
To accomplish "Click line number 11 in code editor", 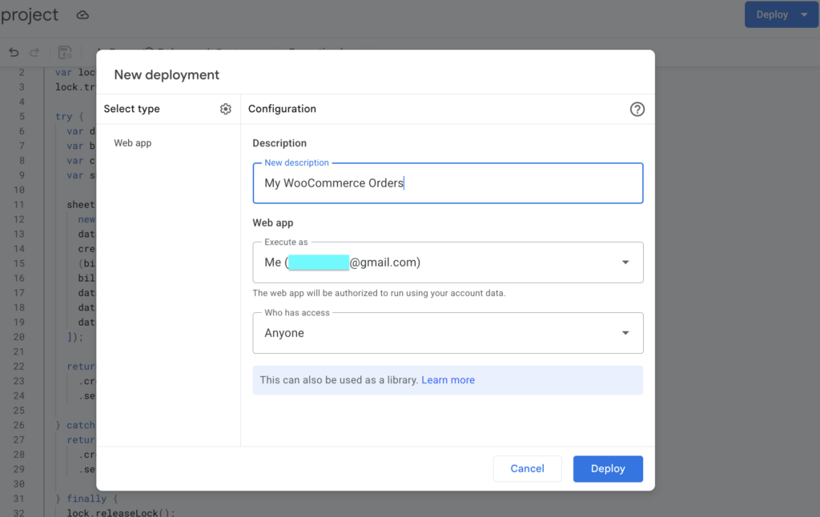I will tap(19, 204).
